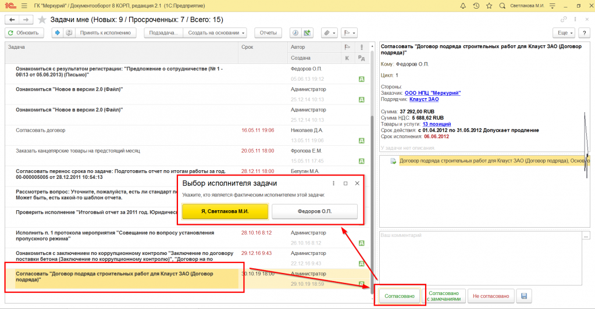Open the '13 позиций' goods link

[437, 124]
